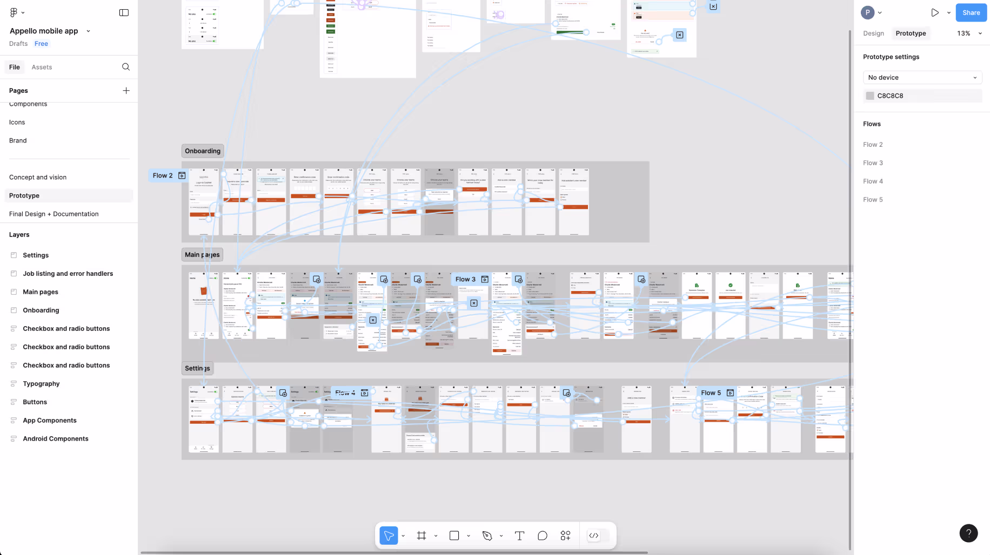Viewport: 990px width, 555px height.
Task: Select the Rectangle shape tool
Action: (454, 536)
